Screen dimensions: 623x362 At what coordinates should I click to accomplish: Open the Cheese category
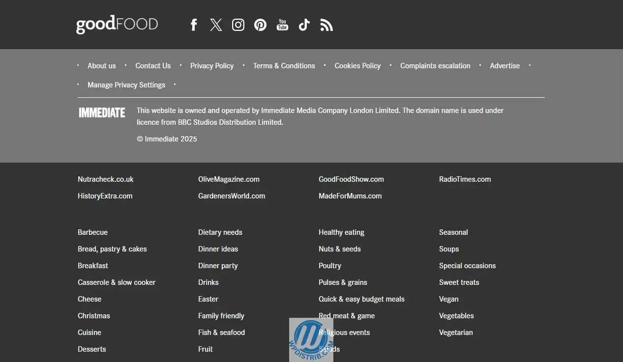89,299
